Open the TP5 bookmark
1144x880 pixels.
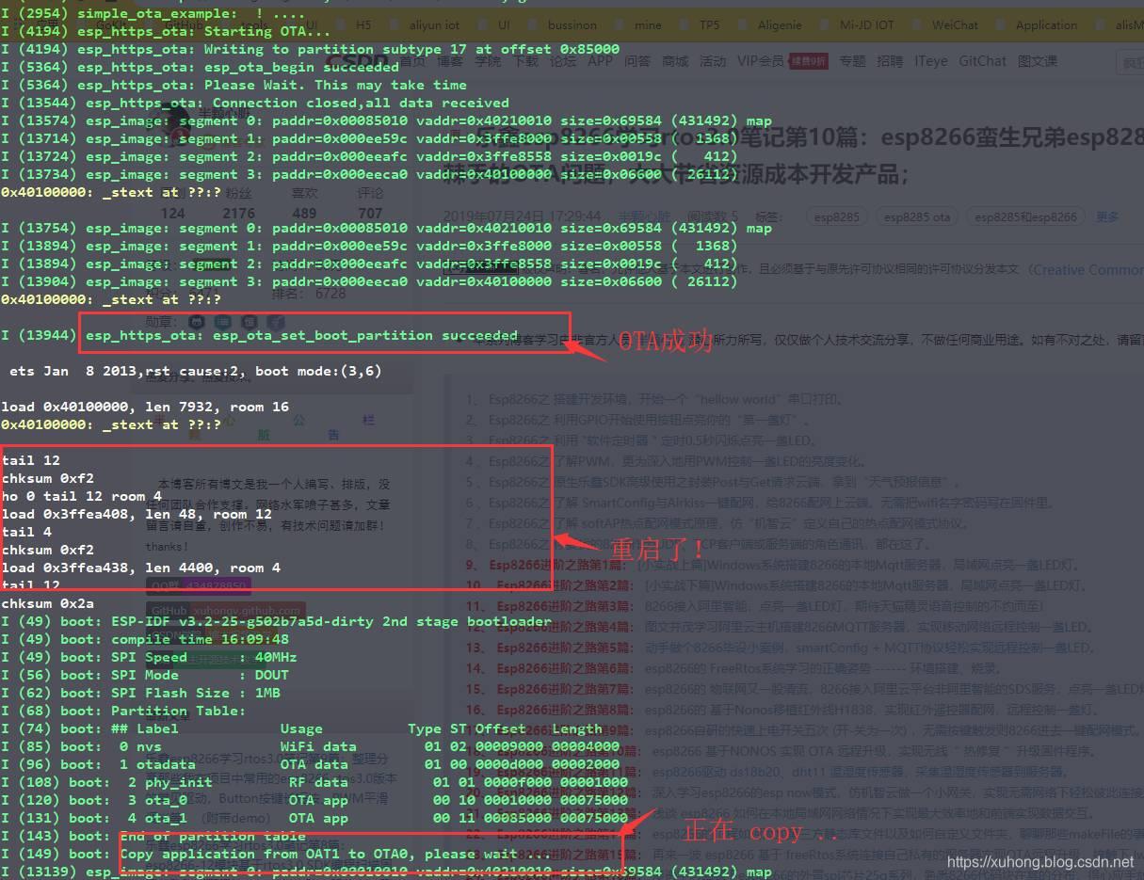coord(709,25)
